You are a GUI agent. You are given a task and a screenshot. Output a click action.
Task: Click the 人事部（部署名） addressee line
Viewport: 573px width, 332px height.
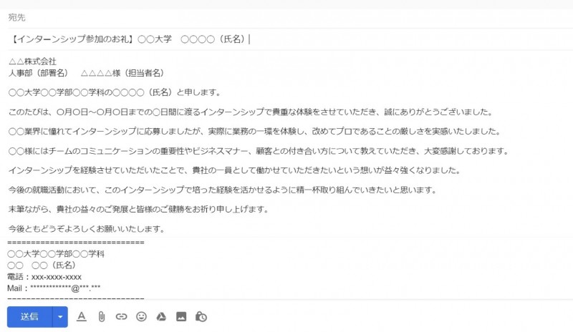point(87,73)
